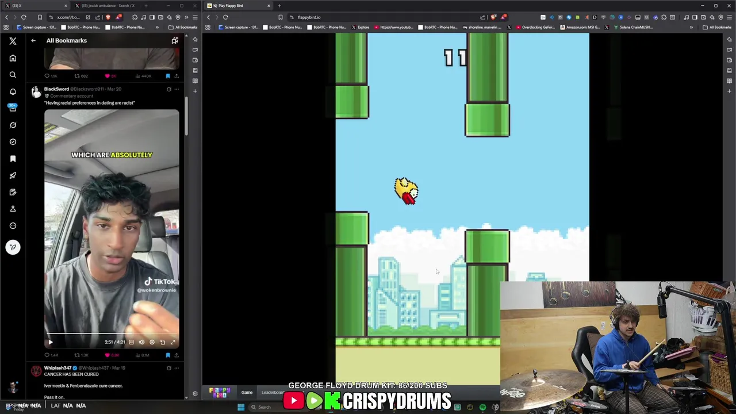The width and height of the screenshot is (736, 414).
Task: Open the Windows Start button
Action: pyautogui.click(x=241, y=407)
